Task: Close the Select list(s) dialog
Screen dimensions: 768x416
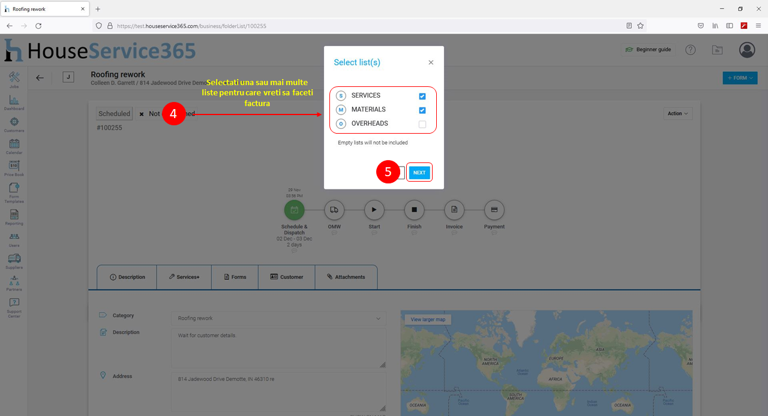Action: [431, 62]
